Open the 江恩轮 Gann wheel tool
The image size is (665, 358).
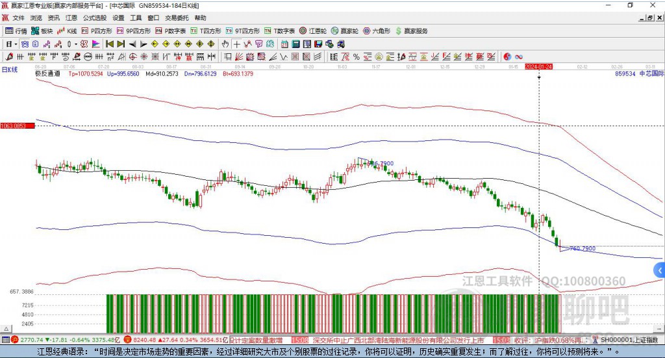[313, 31]
